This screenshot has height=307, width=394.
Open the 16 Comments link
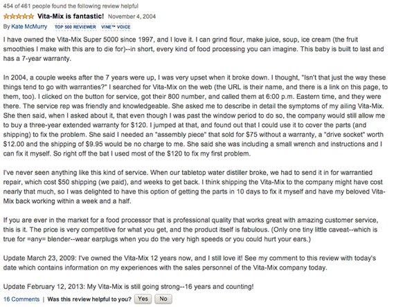(x=21, y=299)
